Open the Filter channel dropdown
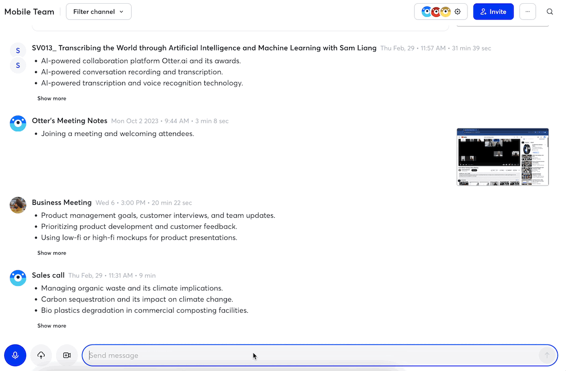 coord(99,12)
